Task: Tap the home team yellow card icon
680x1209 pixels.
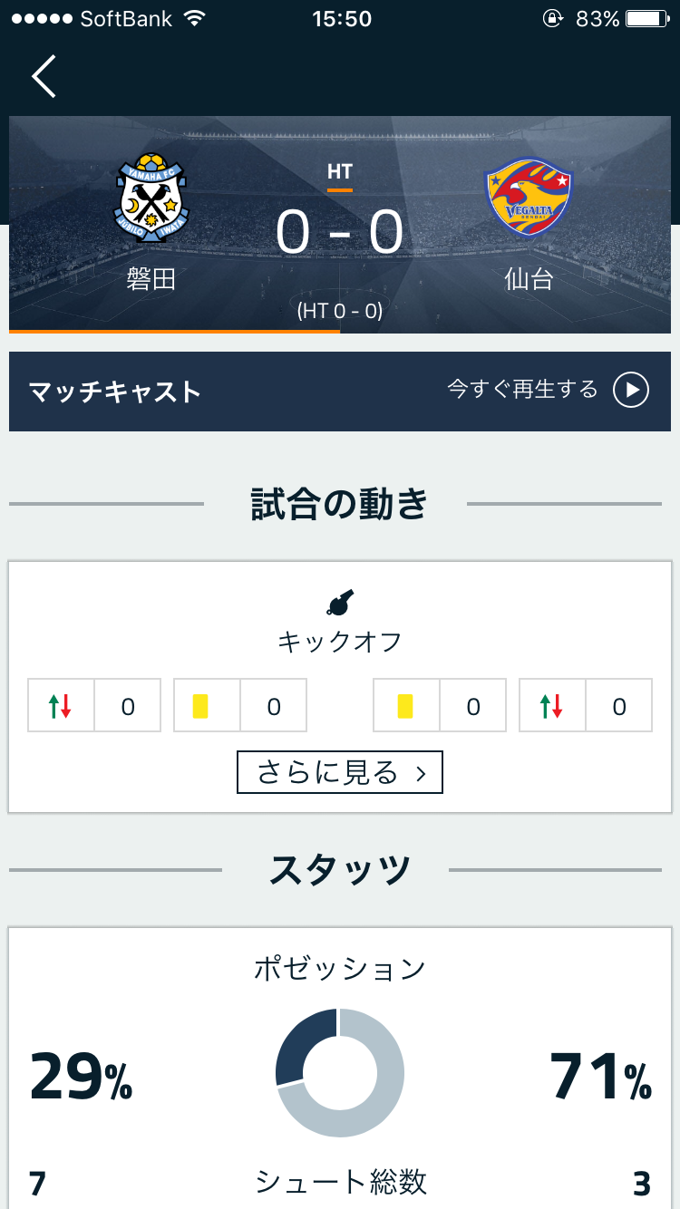Action: [201, 706]
